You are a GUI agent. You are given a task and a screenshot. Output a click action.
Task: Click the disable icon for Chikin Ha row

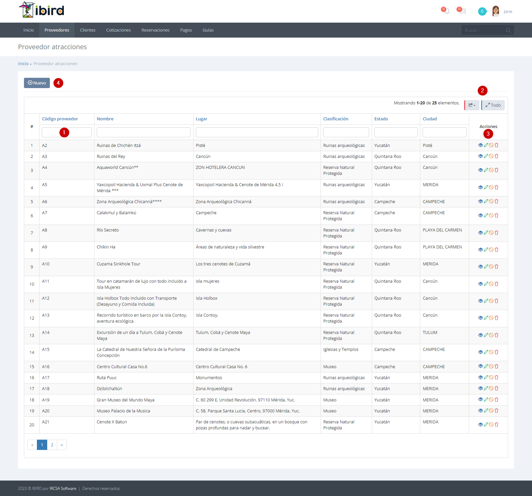(x=491, y=250)
